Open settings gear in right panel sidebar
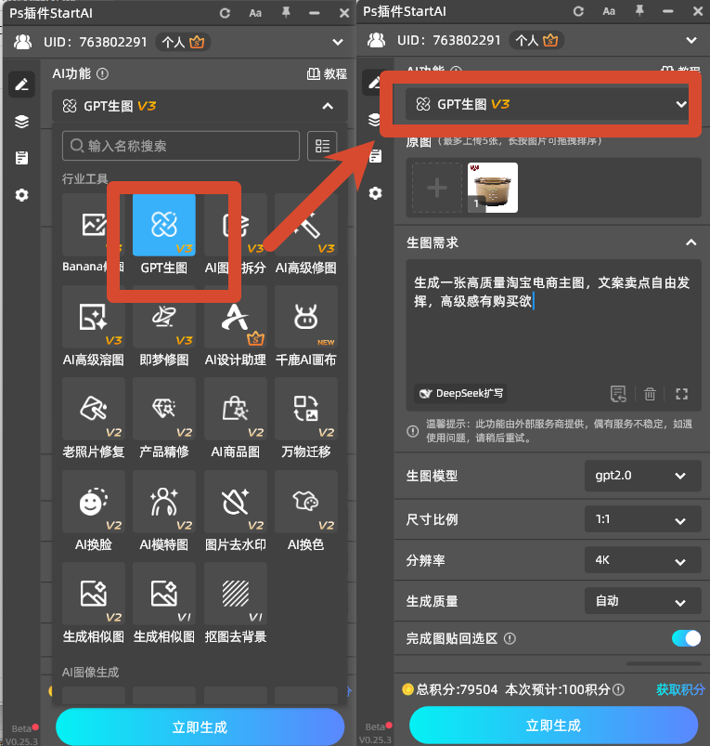The height and width of the screenshot is (746, 710). (376, 193)
